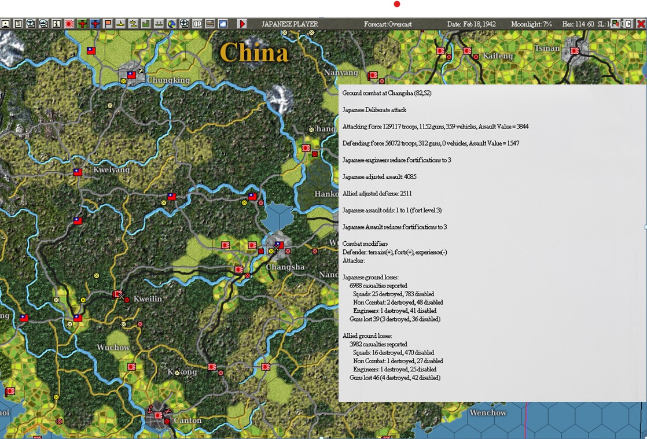Click the striped list toolbar icon beside OP
647x439 pixels.
210,24
